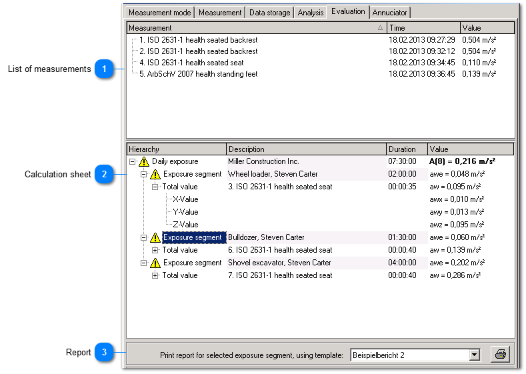This screenshot has height=374, width=526.
Task: Expand Total value under Shovel excavator
Action: click(155, 275)
